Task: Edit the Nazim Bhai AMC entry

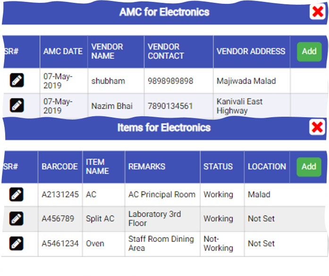Action: click(17, 105)
